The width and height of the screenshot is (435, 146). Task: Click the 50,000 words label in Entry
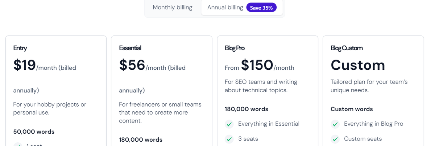point(34,132)
